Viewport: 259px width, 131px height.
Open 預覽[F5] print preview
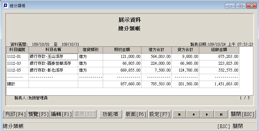pyautogui.click(x=38, y=114)
